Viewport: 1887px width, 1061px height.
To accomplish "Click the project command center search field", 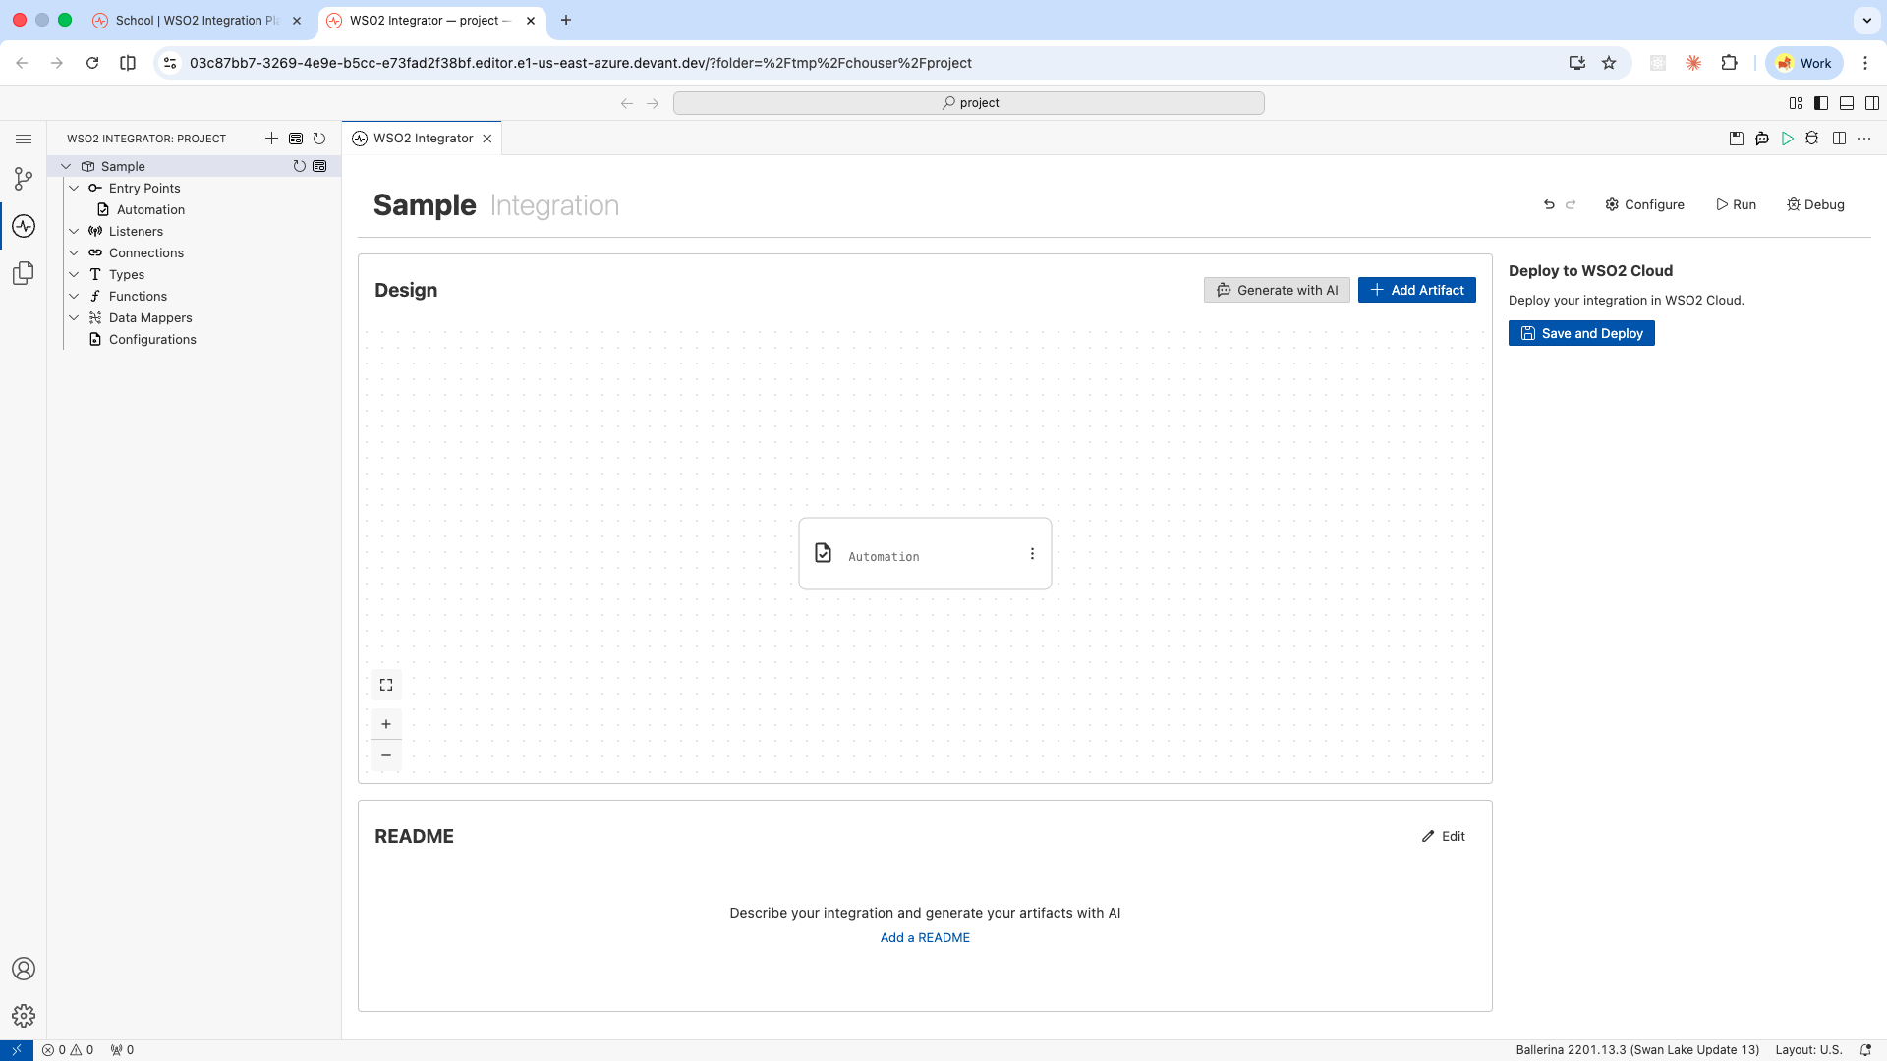I will (968, 103).
